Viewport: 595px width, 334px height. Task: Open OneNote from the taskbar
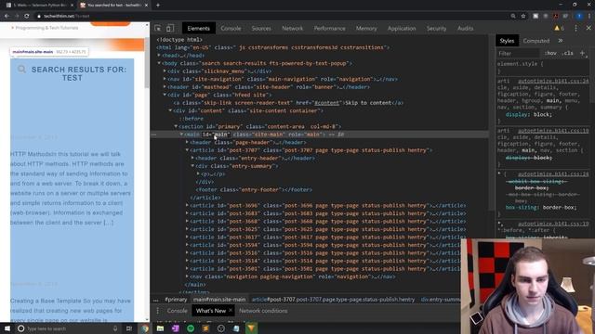click(176, 328)
